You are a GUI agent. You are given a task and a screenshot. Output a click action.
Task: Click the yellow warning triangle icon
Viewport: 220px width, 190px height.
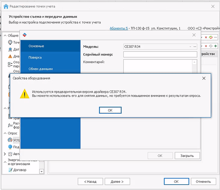click(25, 94)
